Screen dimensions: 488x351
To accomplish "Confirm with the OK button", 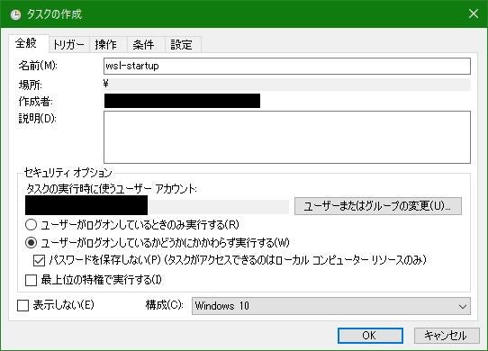I will click(x=370, y=336).
